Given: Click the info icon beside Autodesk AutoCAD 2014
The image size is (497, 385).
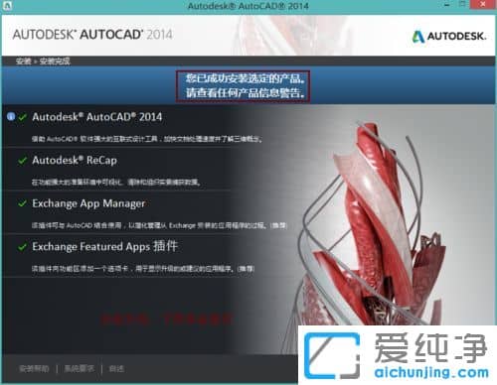Looking at the screenshot, I should (11, 116).
